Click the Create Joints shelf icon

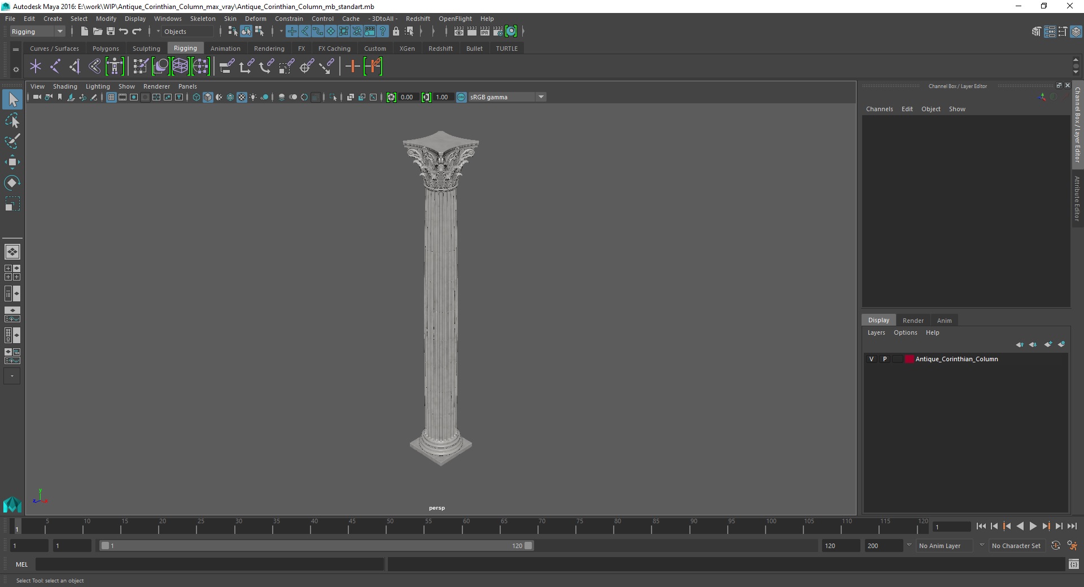point(55,67)
